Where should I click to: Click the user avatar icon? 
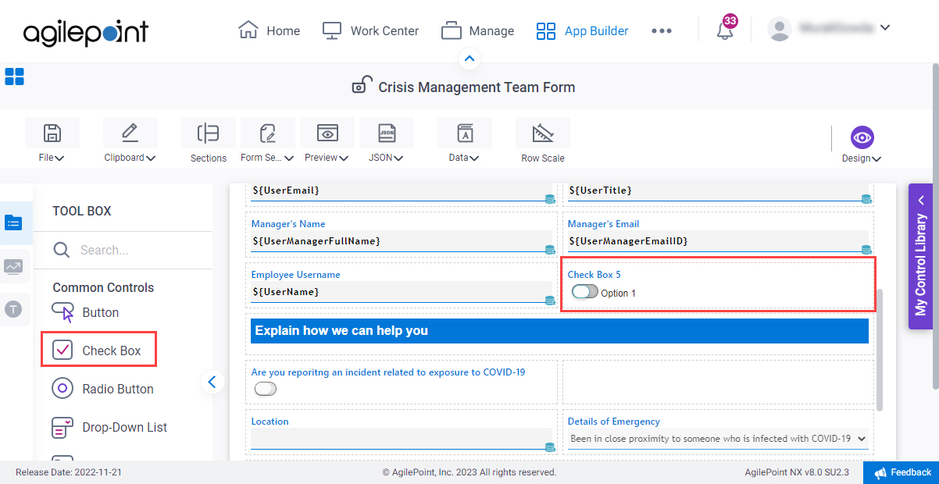click(780, 29)
